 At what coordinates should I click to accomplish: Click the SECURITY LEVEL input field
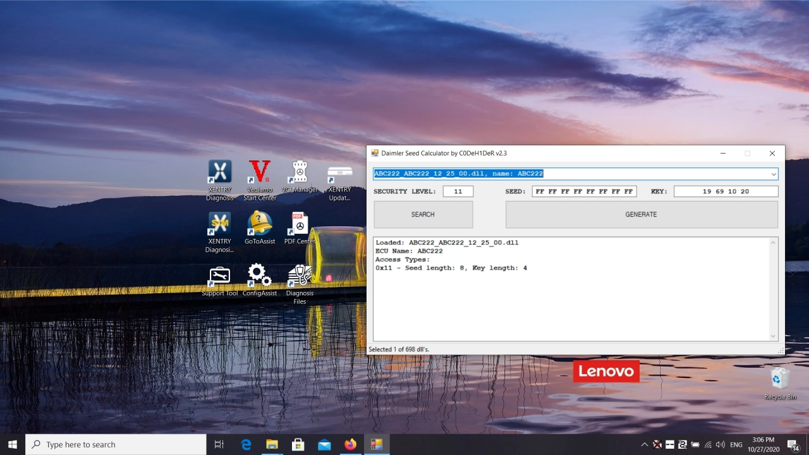pos(458,191)
